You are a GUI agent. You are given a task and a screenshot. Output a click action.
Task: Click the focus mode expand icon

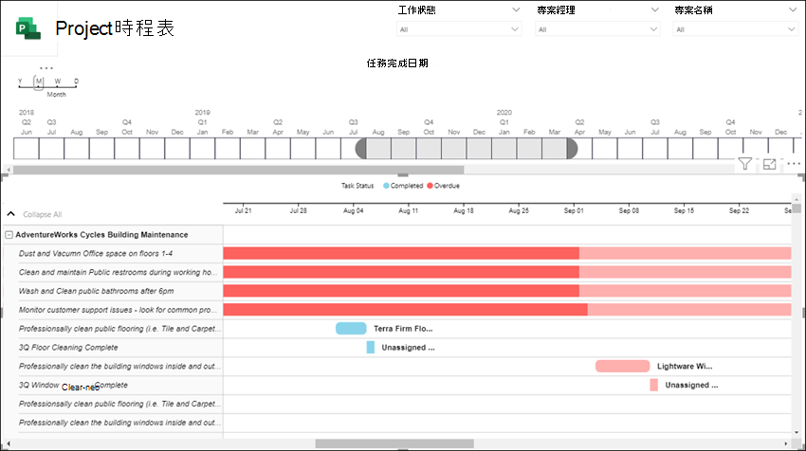(x=770, y=164)
